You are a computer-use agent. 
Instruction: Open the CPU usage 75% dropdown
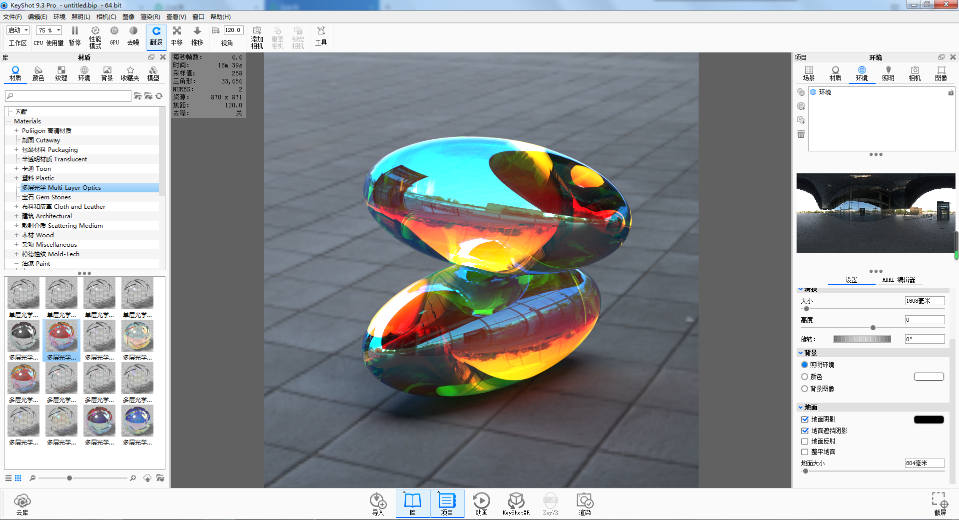[49, 30]
